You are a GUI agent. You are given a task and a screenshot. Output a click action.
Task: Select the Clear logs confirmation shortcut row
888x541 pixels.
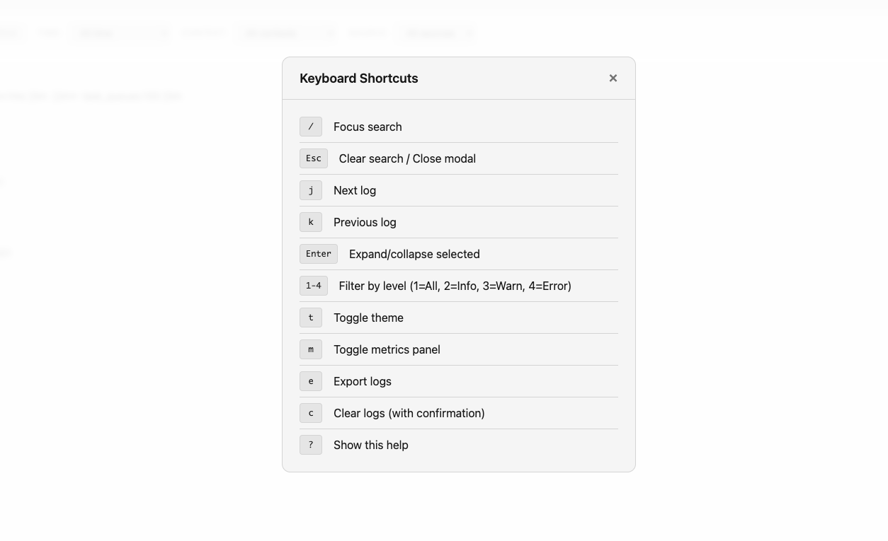point(459,413)
